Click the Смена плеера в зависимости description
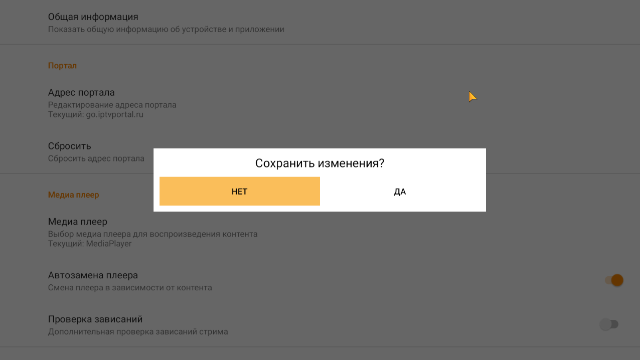 [130, 288]
